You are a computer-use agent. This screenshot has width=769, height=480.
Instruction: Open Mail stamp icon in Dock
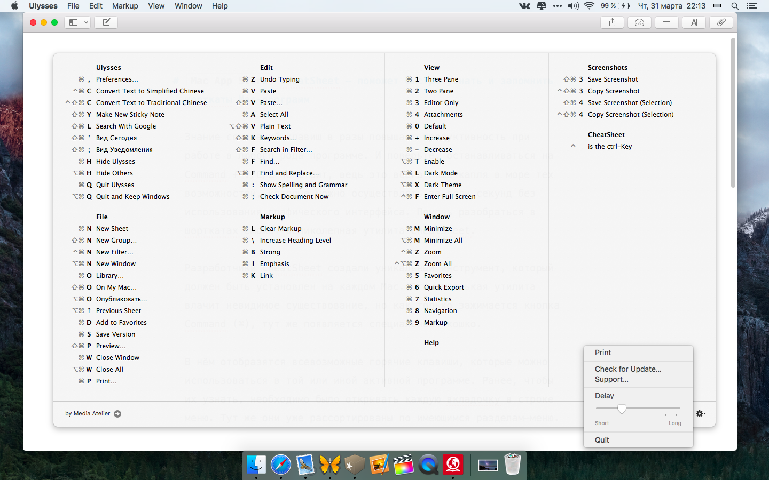click(305, 465)
